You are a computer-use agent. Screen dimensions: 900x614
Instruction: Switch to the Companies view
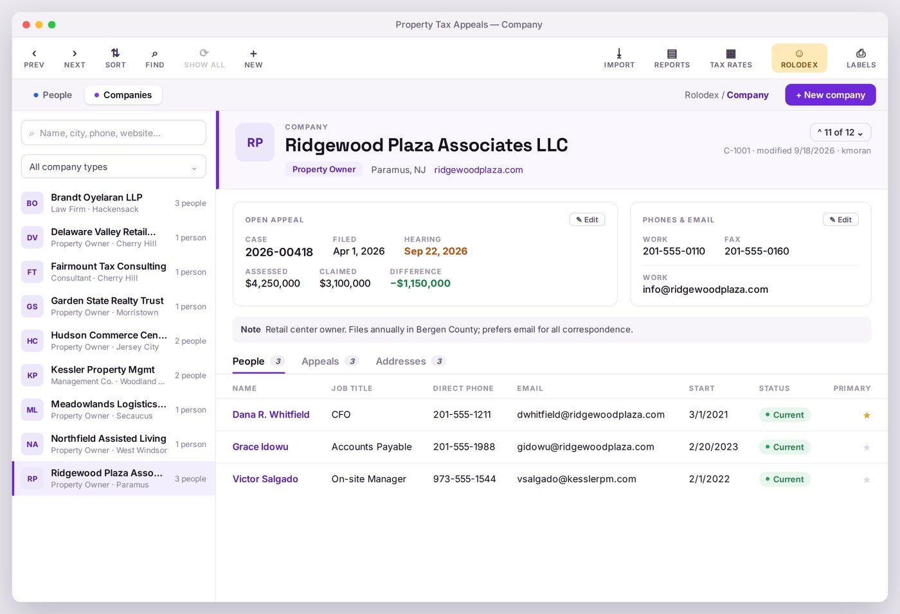pyautogui.click(x=123, y=95)
